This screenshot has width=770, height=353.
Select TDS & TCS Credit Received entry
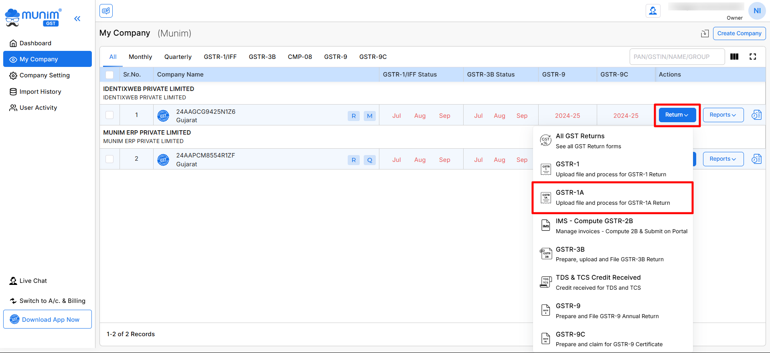[x=613, y=282]
